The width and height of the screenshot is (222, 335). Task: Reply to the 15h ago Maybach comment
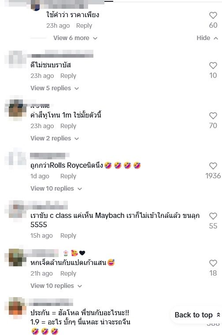tap(68, 236)
